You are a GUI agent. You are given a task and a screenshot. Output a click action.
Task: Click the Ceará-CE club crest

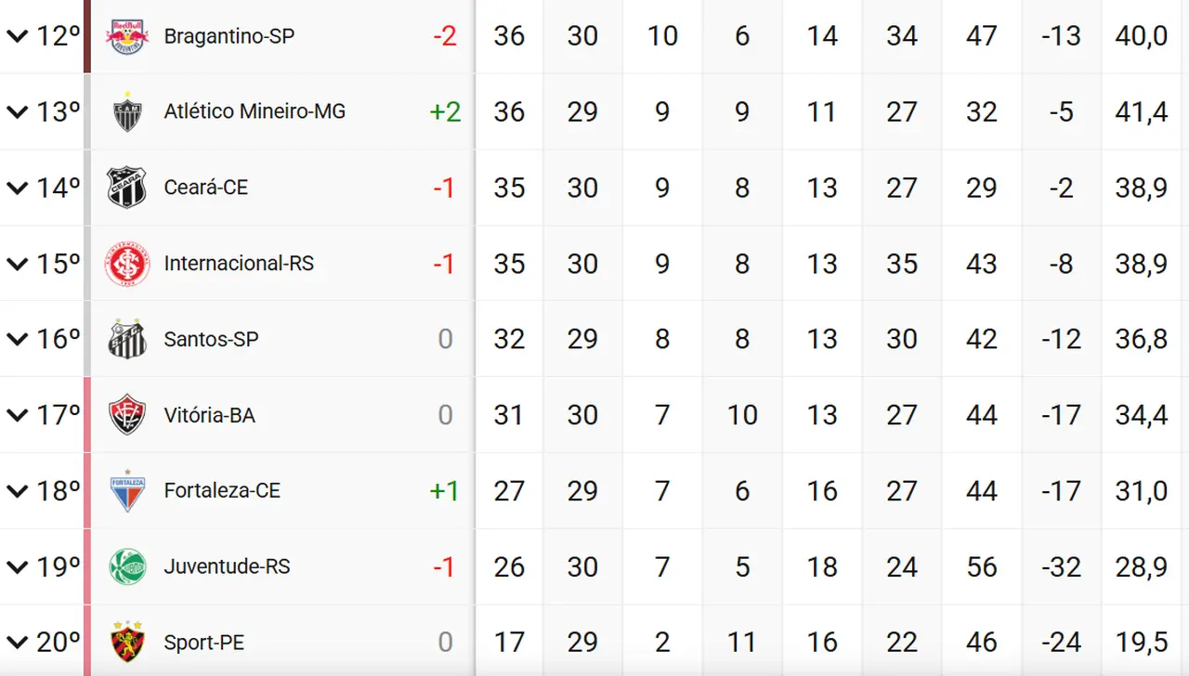(x=126, y=188)
